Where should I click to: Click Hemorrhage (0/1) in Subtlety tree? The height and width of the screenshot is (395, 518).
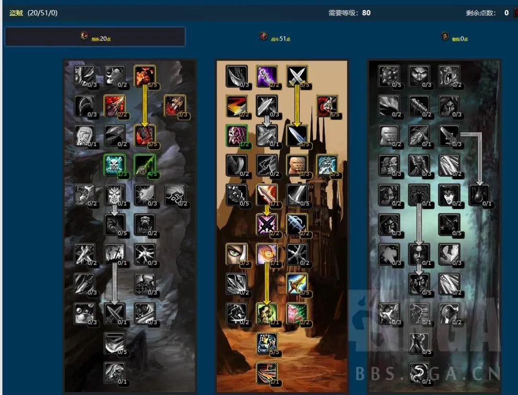click(x=479, y=195)
